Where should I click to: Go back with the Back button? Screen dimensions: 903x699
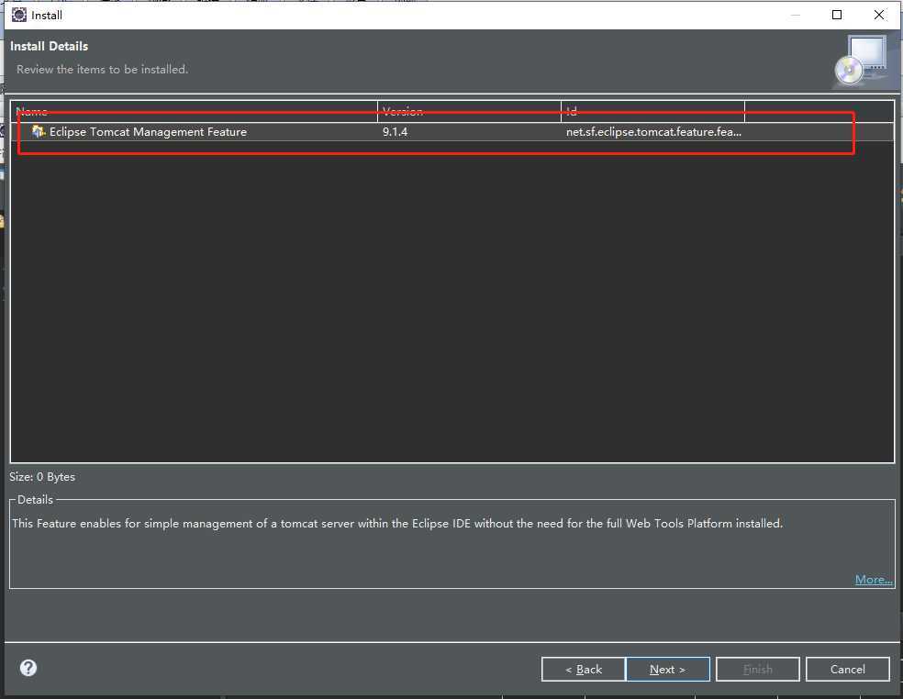point(584,669)
